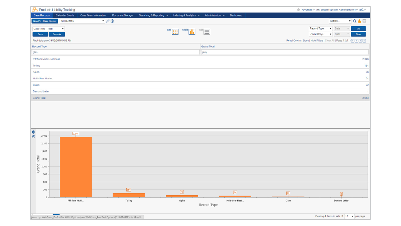
Task: Click the grid layout icon at top right
Action: tap(364, 21)
